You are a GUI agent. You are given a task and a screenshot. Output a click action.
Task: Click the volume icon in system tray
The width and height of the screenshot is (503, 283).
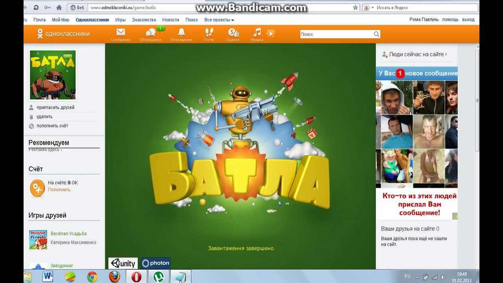click(x=443, y=277)
